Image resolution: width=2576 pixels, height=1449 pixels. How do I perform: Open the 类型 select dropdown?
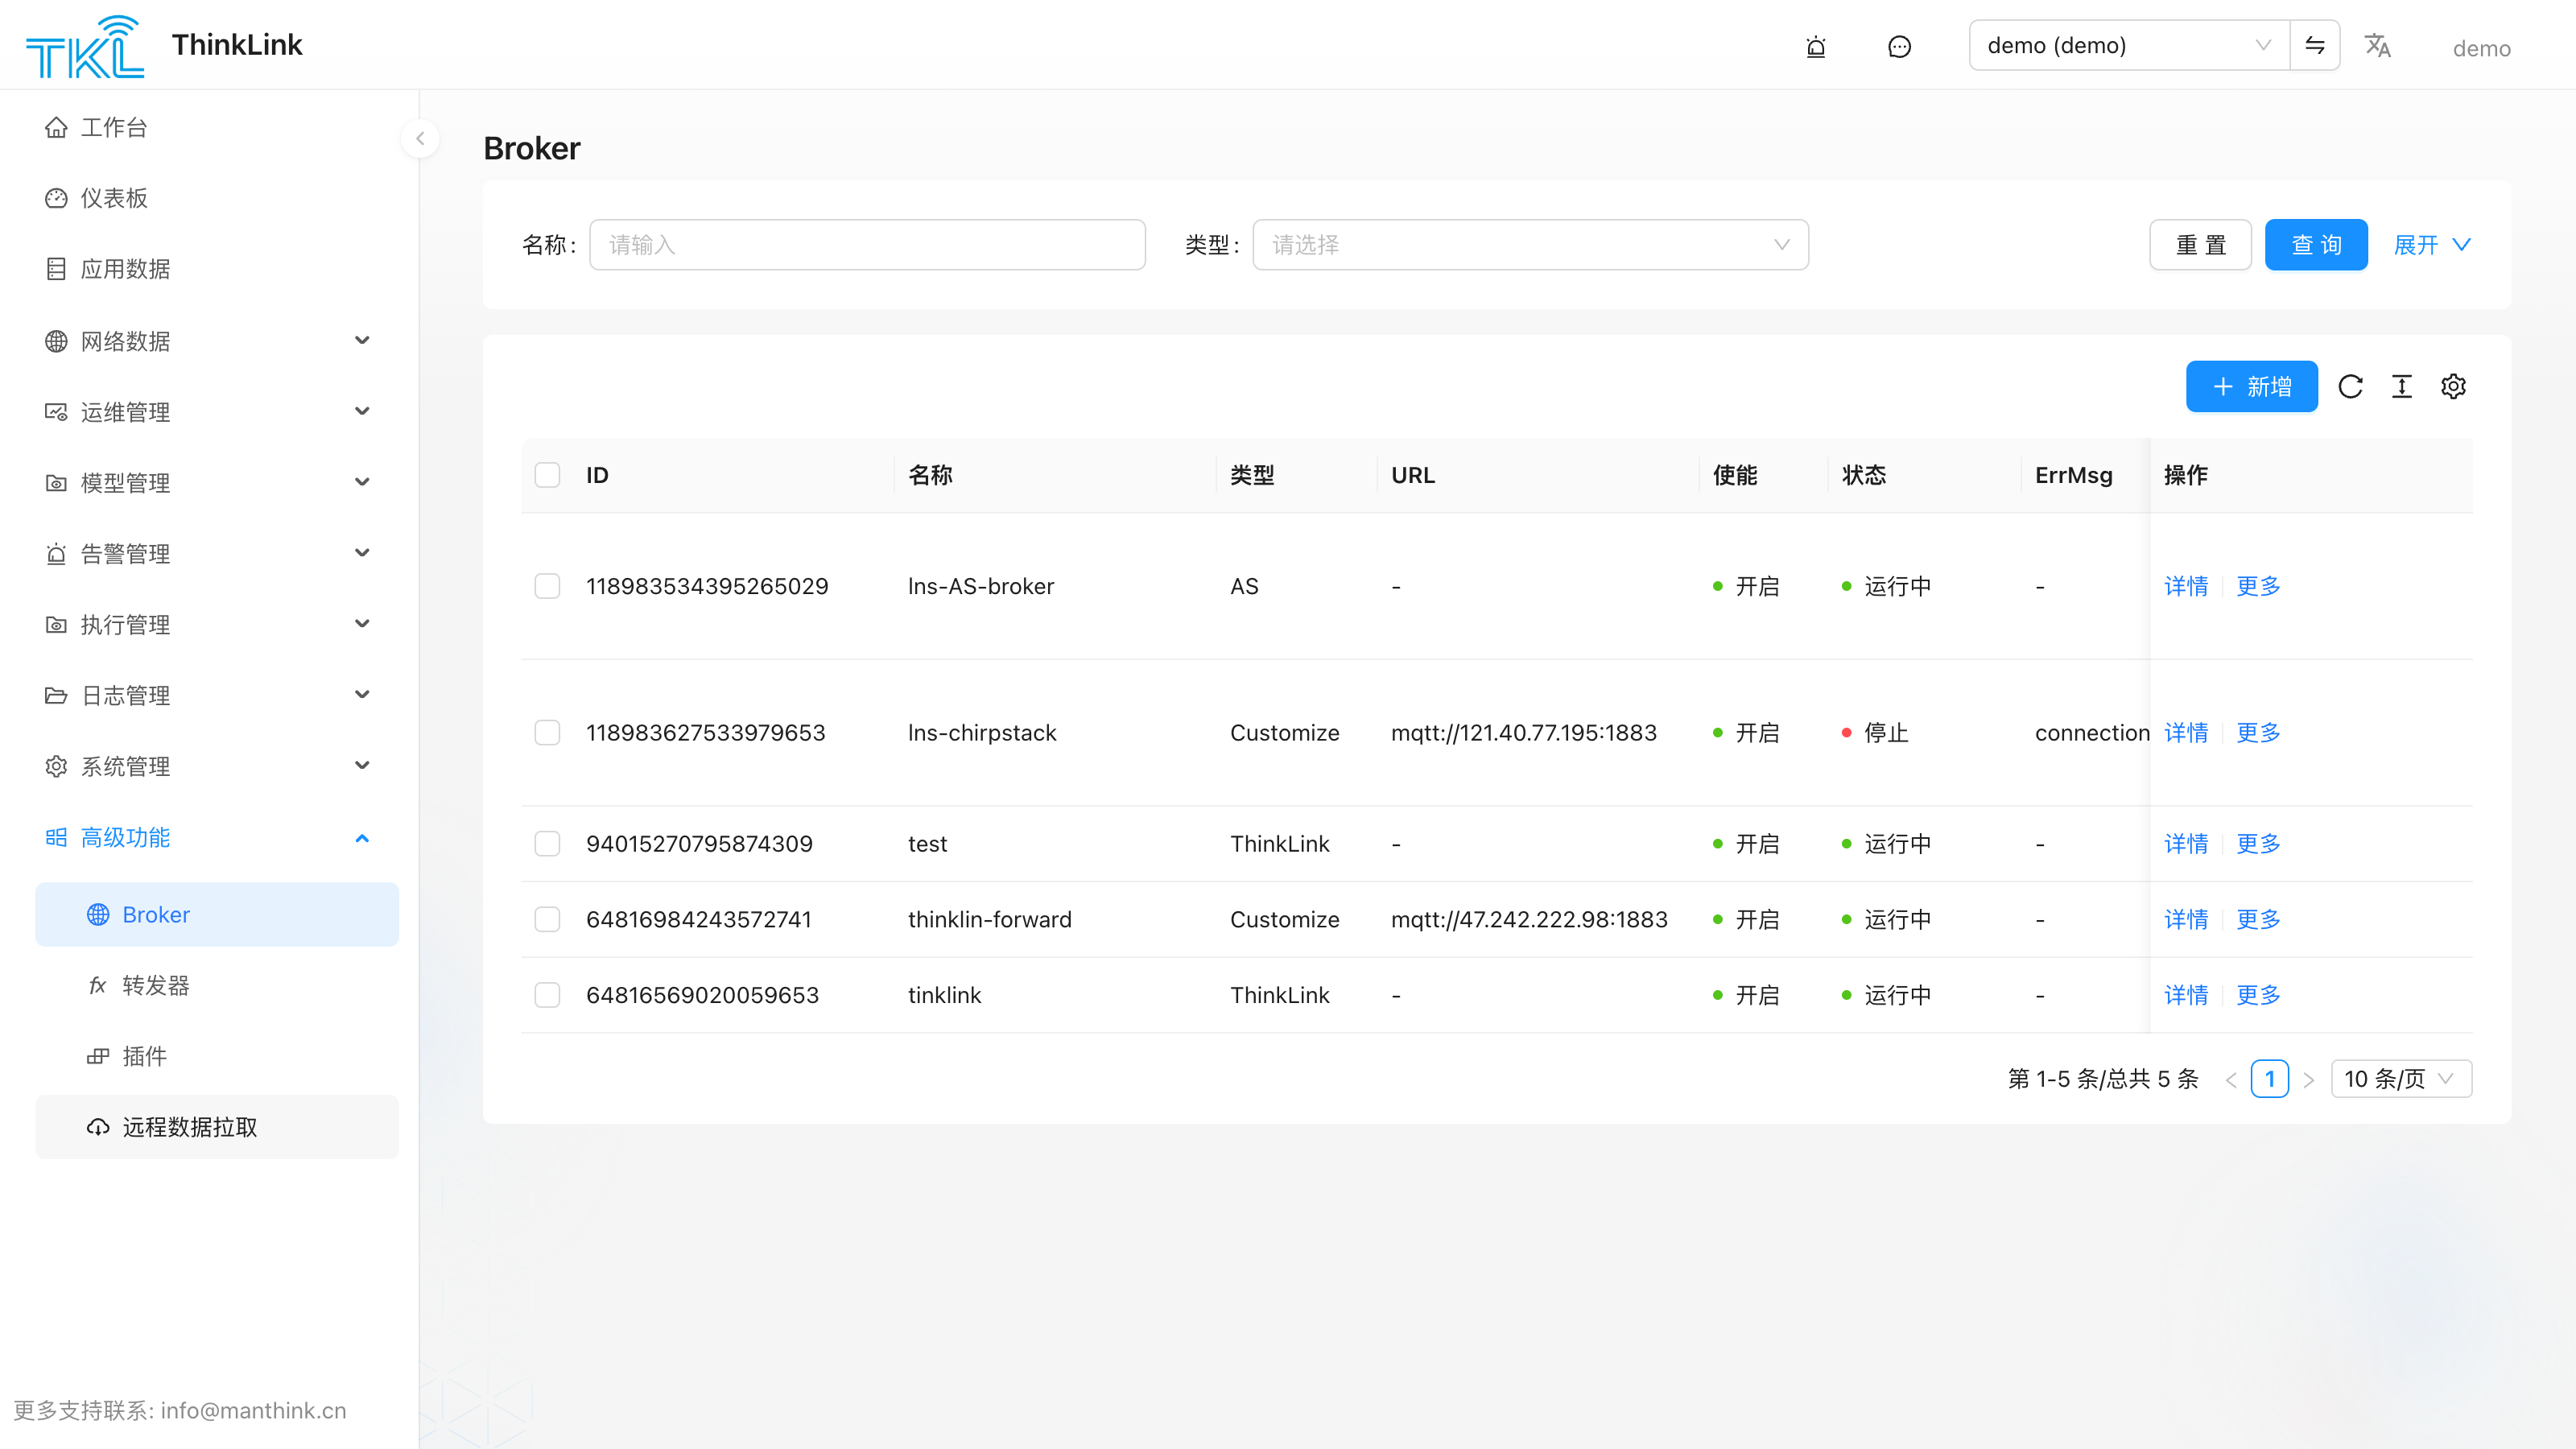1530,245
